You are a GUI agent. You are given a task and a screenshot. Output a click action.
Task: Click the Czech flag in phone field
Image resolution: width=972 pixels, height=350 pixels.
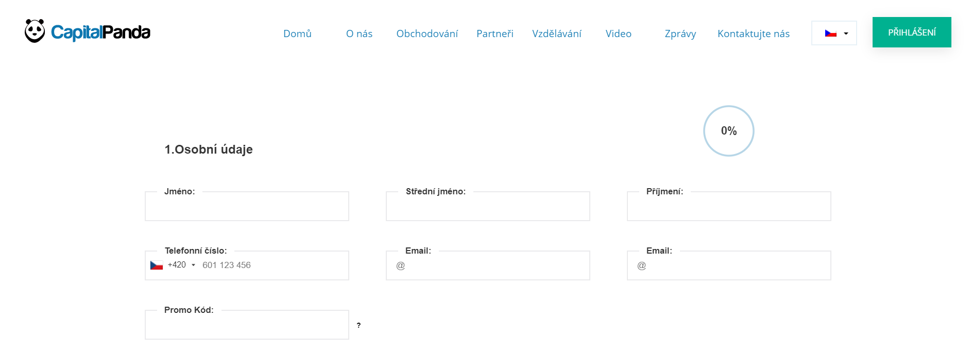pos(157,265)
